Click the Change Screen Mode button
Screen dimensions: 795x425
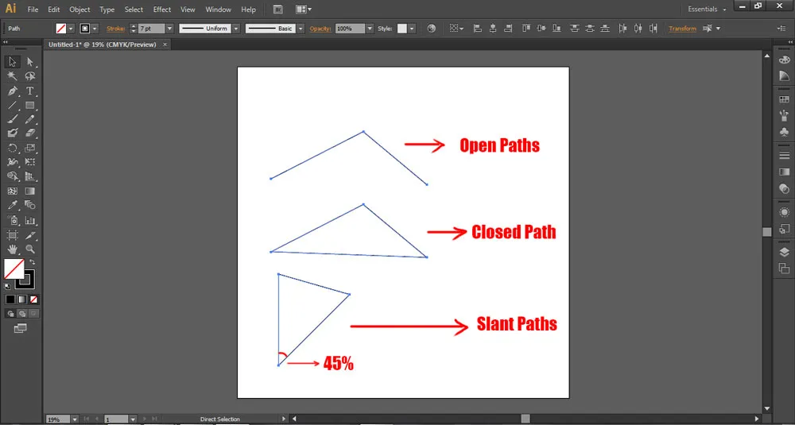point(21,329)
